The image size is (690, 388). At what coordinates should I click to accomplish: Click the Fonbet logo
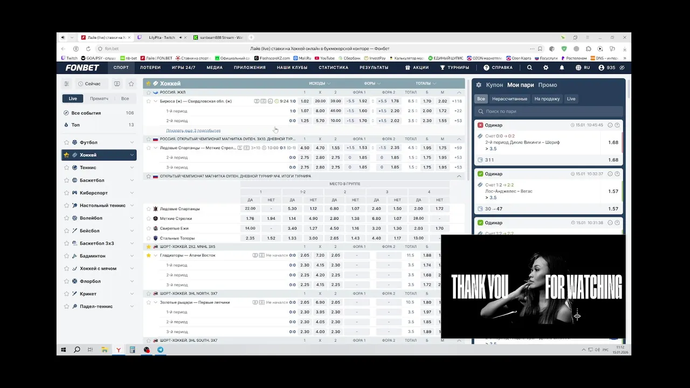pyautogui.click(x=82, y=68)
